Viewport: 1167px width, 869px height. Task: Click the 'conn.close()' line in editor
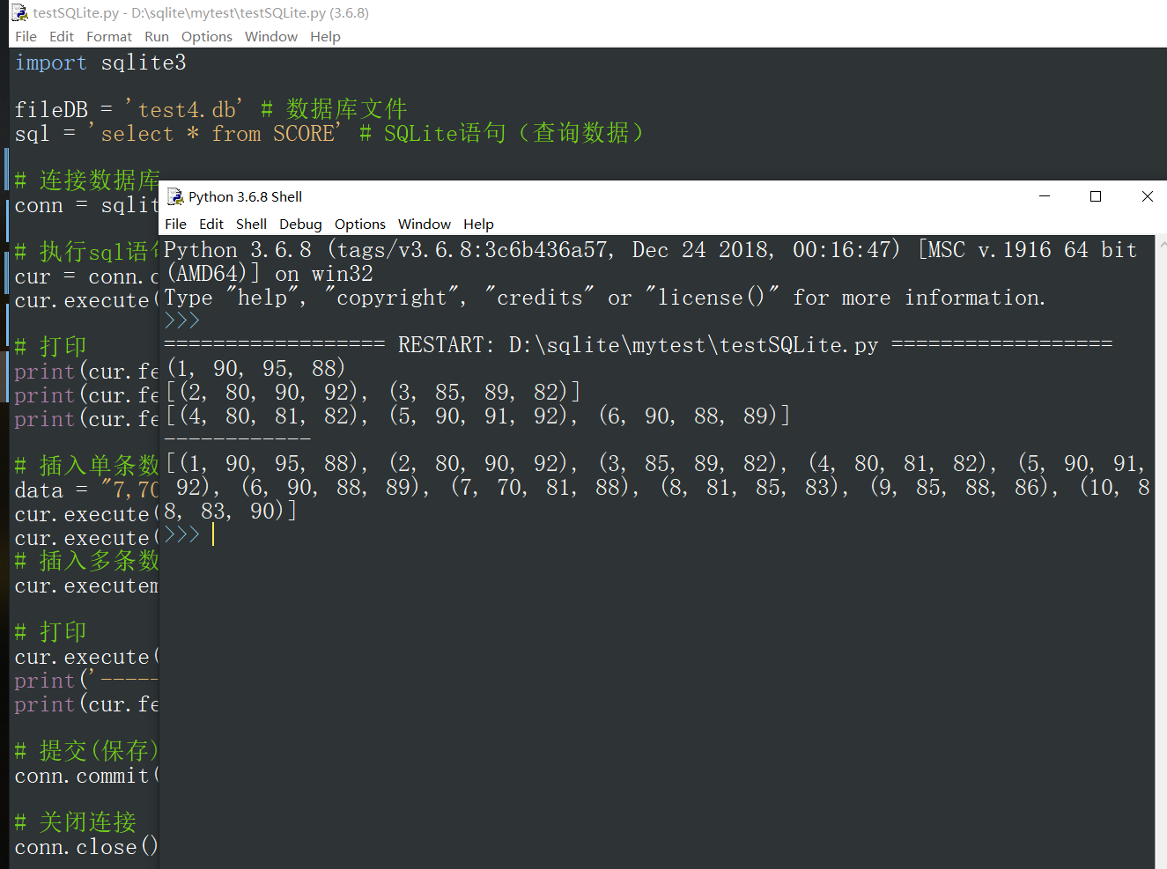[x=86, y=847]
